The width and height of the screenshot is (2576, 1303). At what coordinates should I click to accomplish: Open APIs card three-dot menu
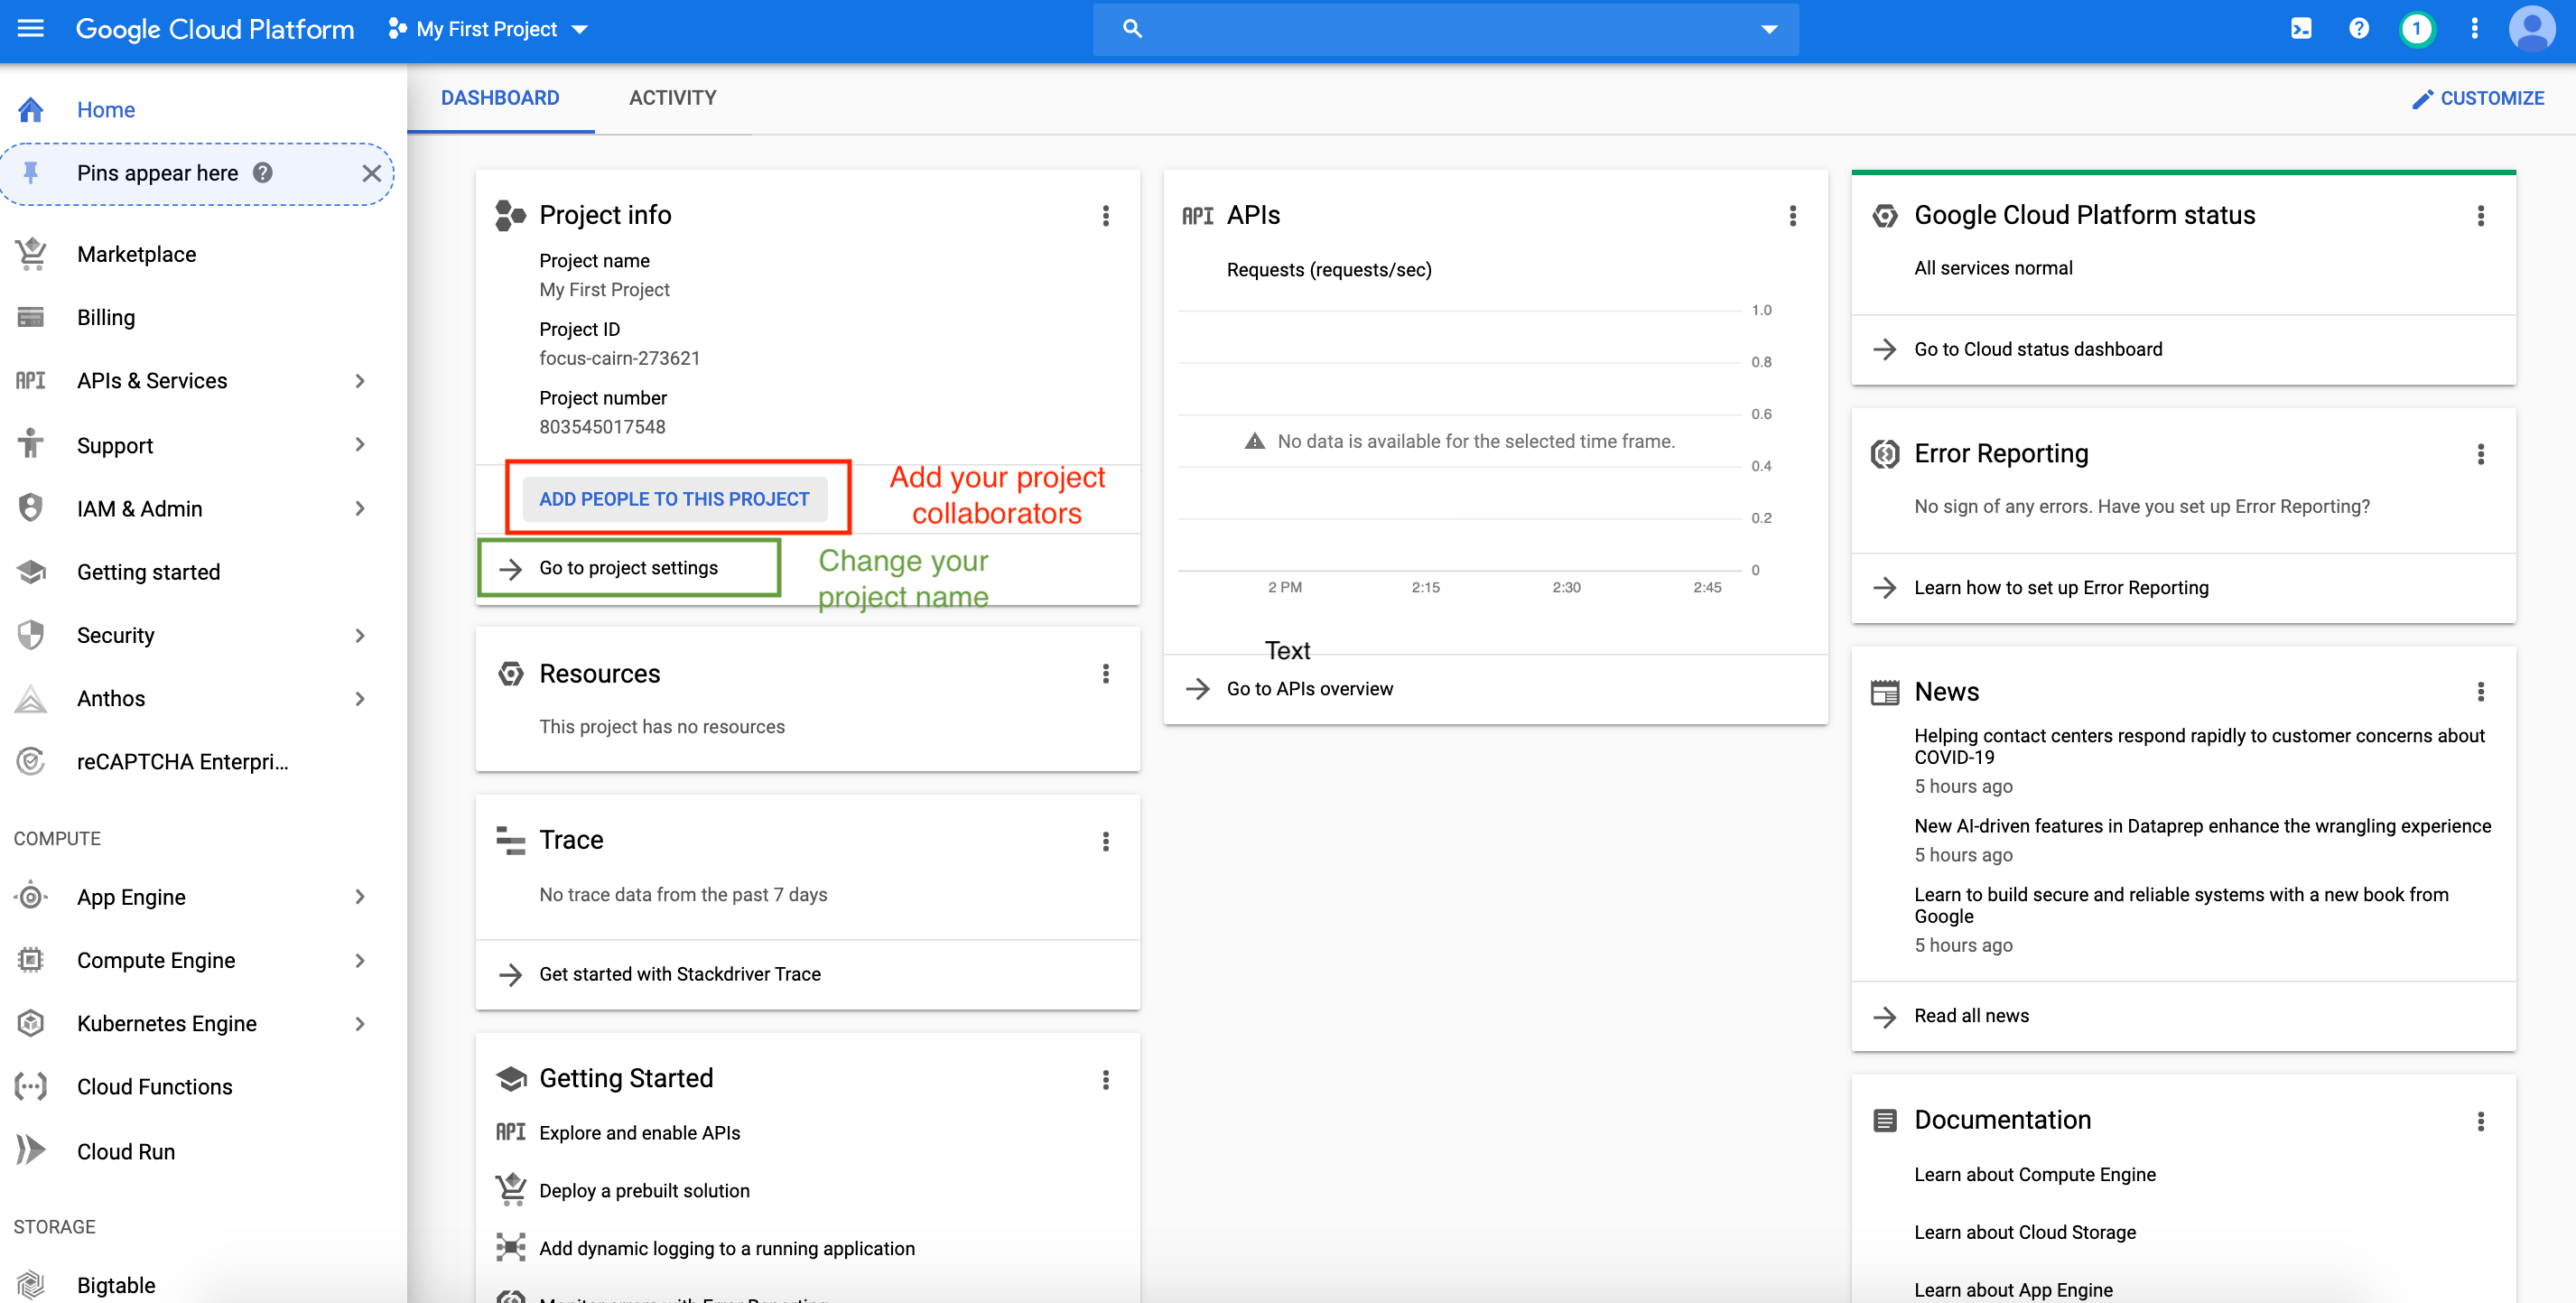(1792, 216)
